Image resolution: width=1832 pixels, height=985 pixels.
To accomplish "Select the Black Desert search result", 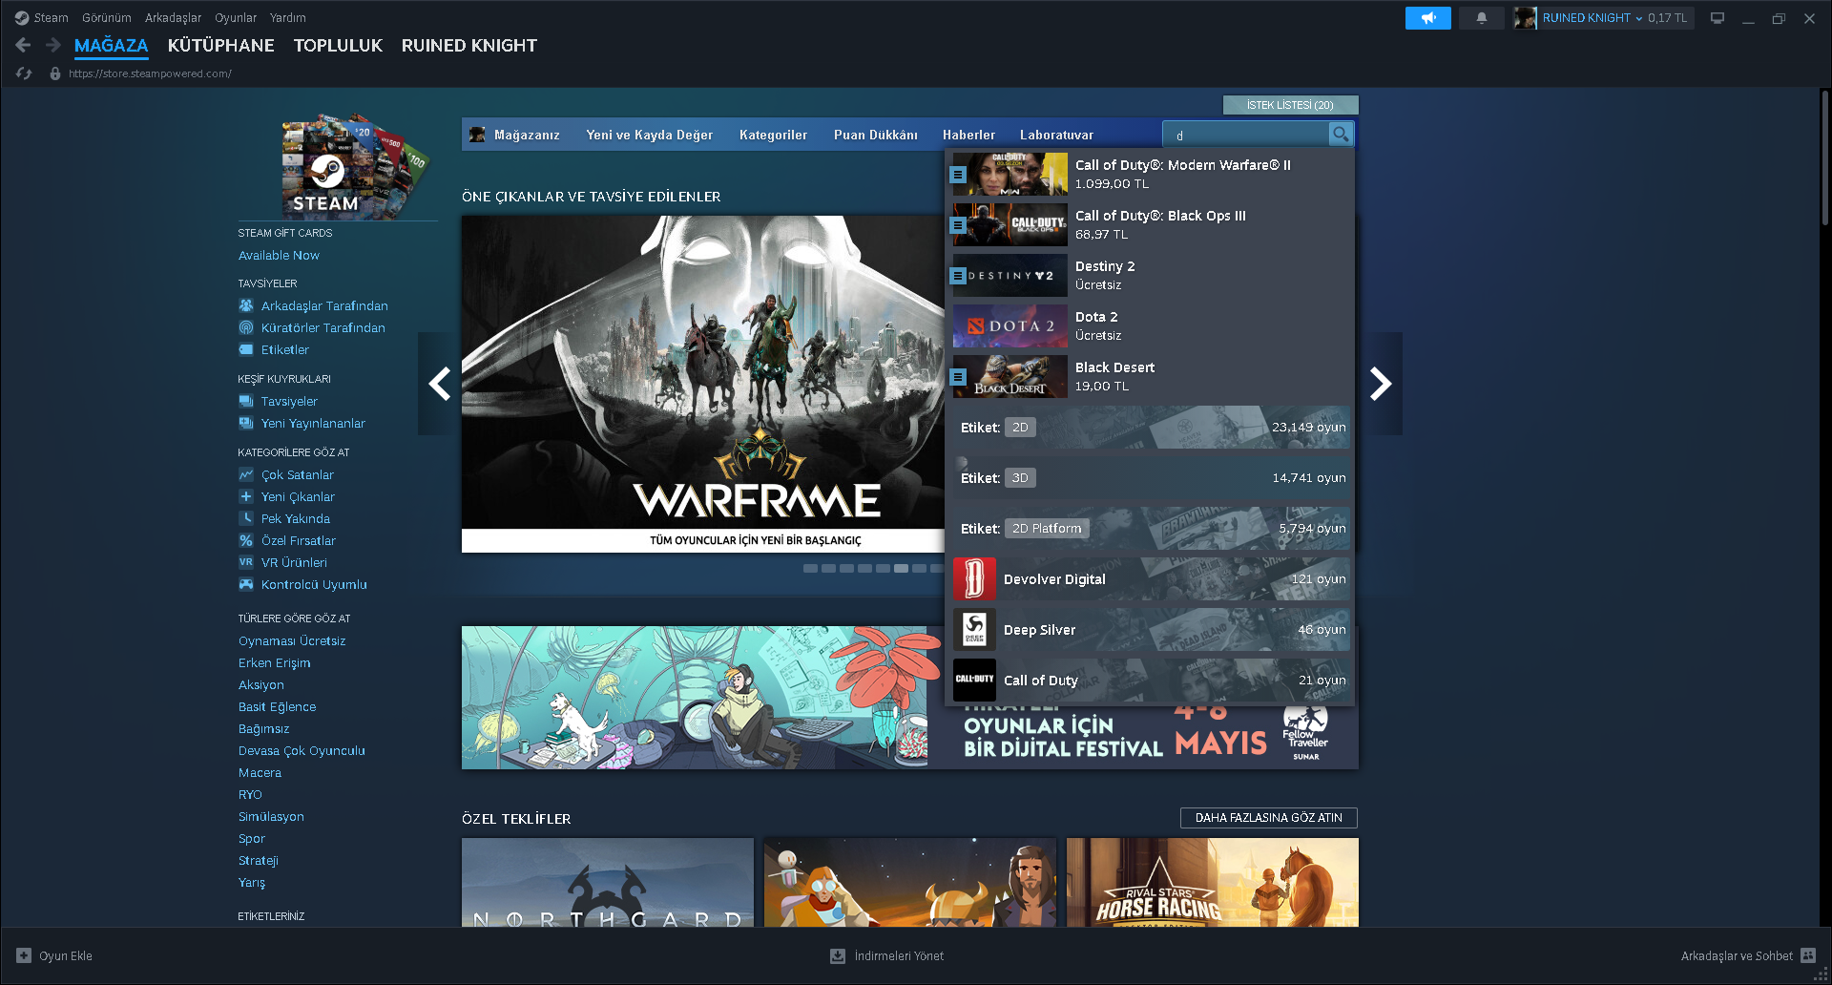I will [x=1152, y=376].
